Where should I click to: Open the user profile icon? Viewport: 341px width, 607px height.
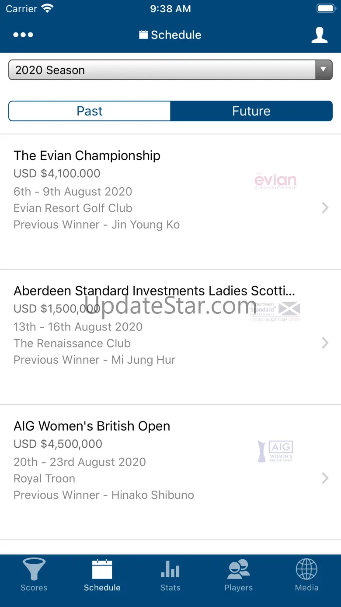click(320, 35)
